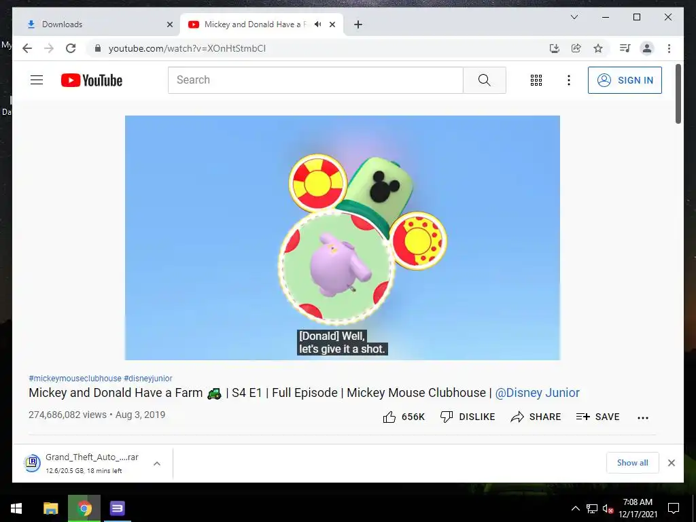
Task: Go to YouTube home via logo
Action: pyautogui.click(x=92, y=80)
